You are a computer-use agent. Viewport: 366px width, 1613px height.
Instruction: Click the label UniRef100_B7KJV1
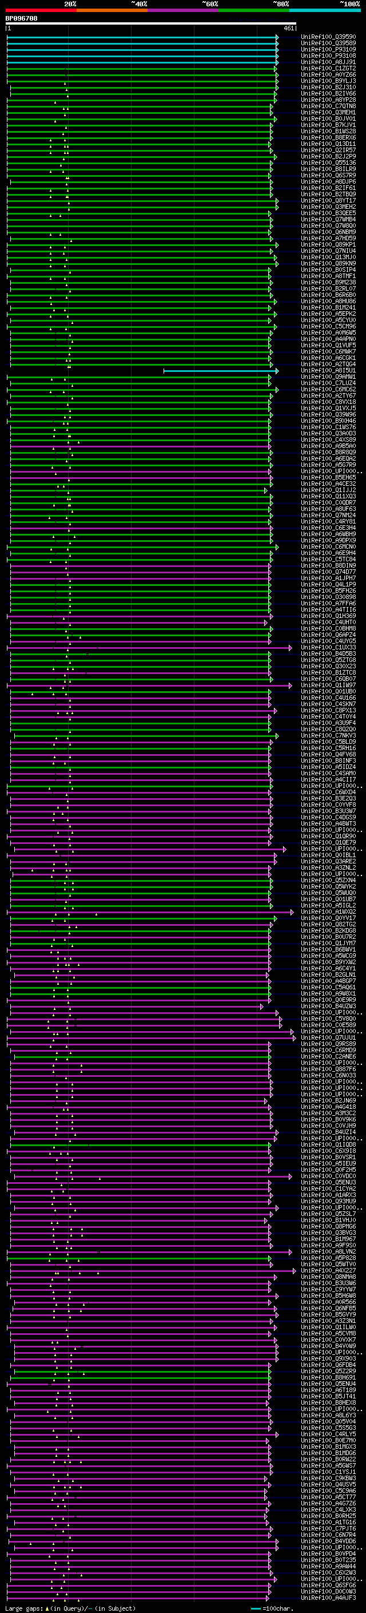328,125
